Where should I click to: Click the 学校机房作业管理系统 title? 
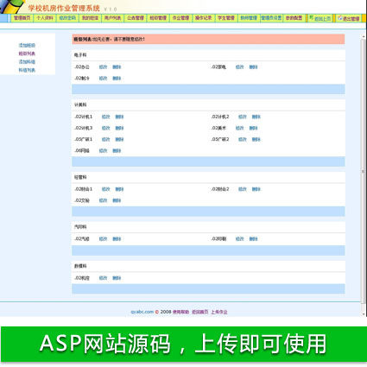(x=64, y=8)
